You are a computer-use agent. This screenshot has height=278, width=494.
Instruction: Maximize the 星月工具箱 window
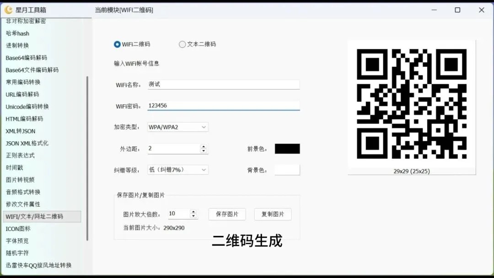(457, 10)
